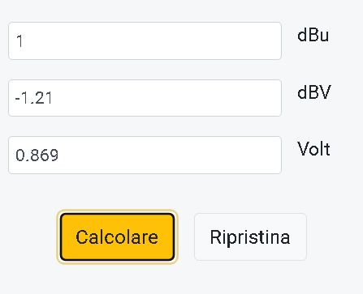Image resolution: width=363 pixels, height=294 pixels.
Task: Focus the Volt input field
Action: click(145, 155)
